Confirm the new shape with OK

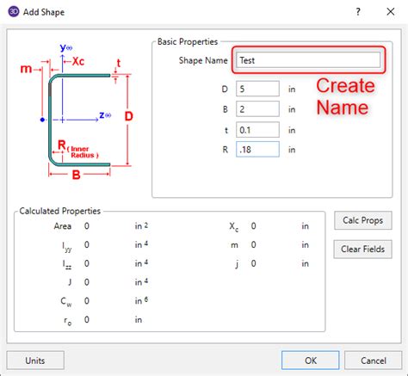click(x=311, y=361)
